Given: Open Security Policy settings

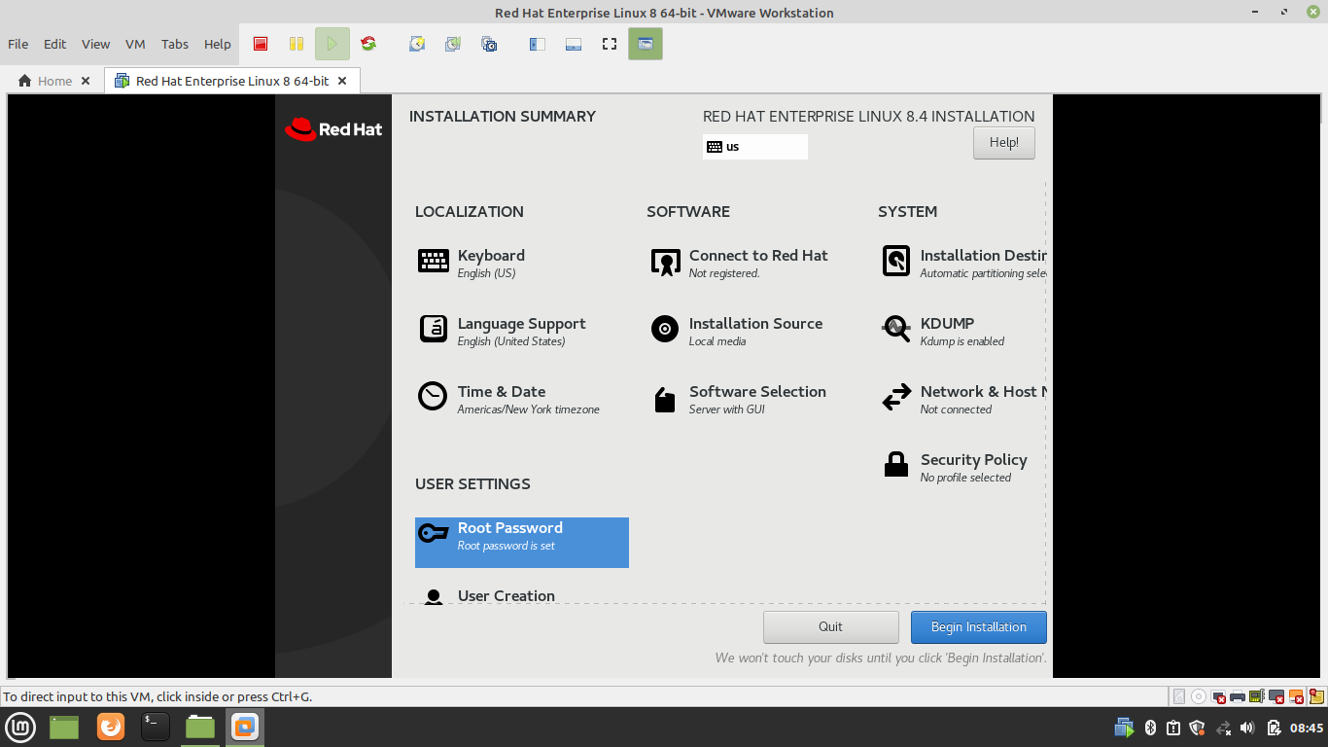Looking at the screenshot, I should pos(962,467).
